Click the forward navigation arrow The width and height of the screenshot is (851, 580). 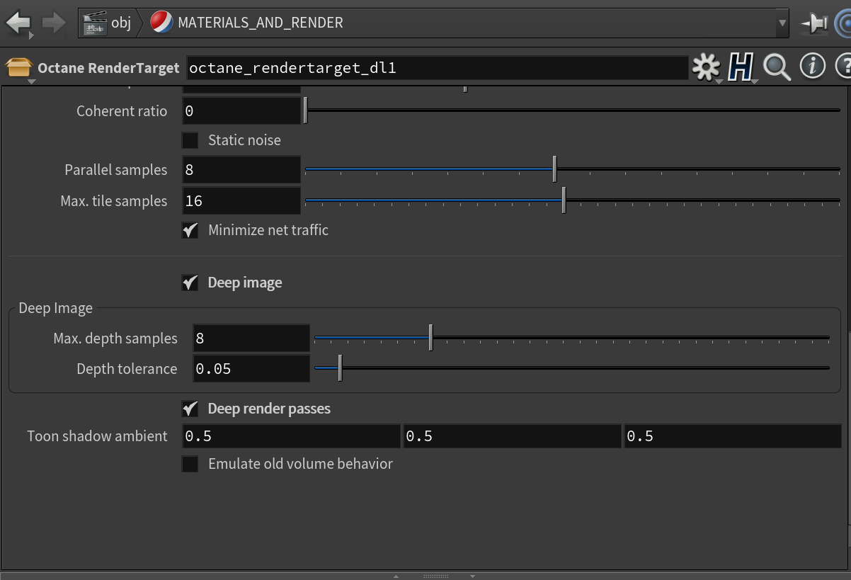coord(54,23)
